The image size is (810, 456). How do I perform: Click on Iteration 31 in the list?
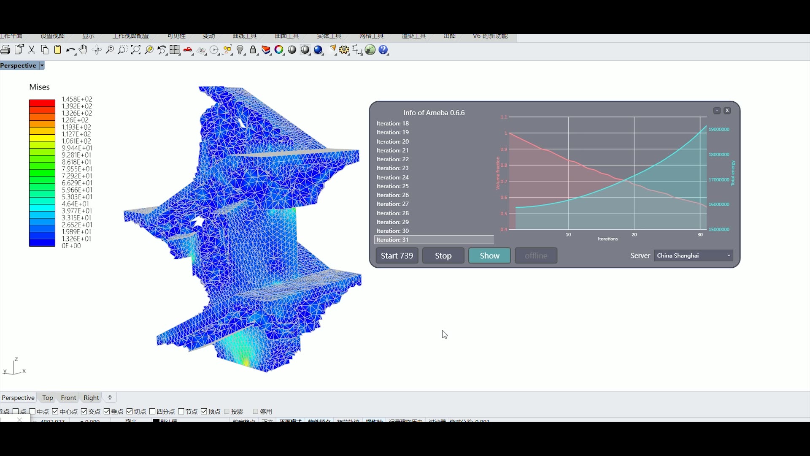[x=434, y=240]
